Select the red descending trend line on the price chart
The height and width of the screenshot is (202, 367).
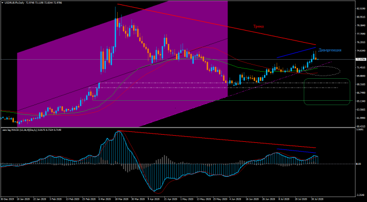pos(216,24)
